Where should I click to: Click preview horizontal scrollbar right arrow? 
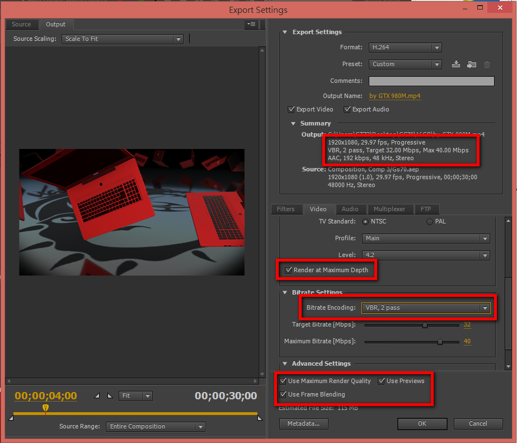pyautogui.click(x=255, y=381)
